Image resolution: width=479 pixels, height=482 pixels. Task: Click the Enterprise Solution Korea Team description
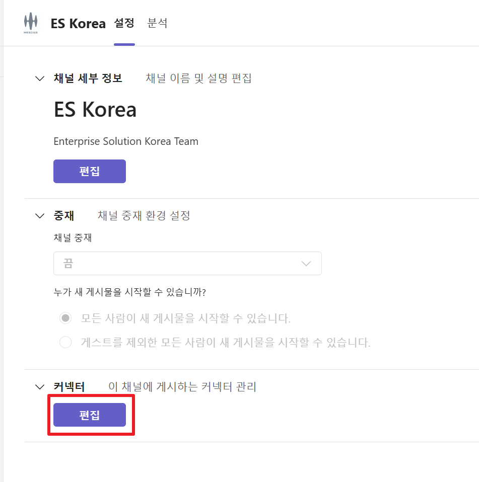point(126,141)
